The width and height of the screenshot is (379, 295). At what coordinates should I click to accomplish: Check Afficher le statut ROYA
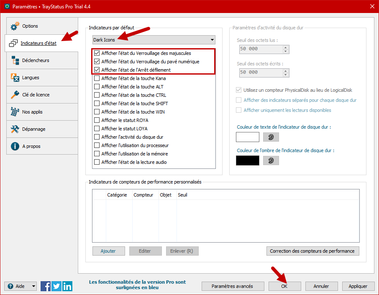(97, 120)
